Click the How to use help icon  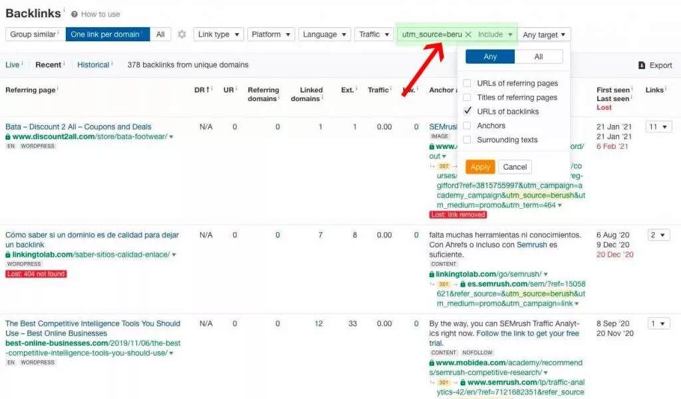[x=74, y=15]
